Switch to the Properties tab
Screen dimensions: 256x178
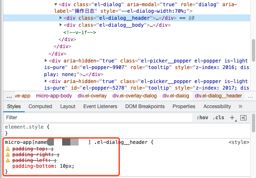(184, 106)
